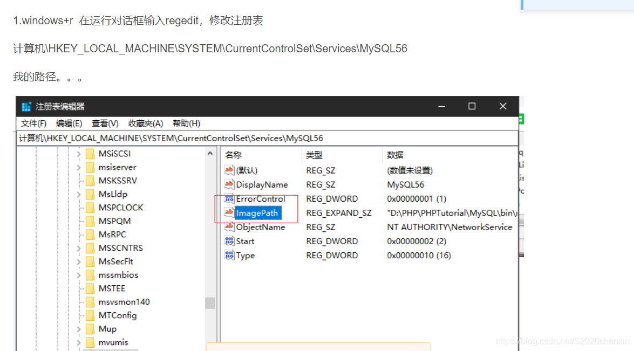Viewport: 634px width, 351px height.
Task: Click the Registry Editor app icon in title bar
Action: (26, 107)
